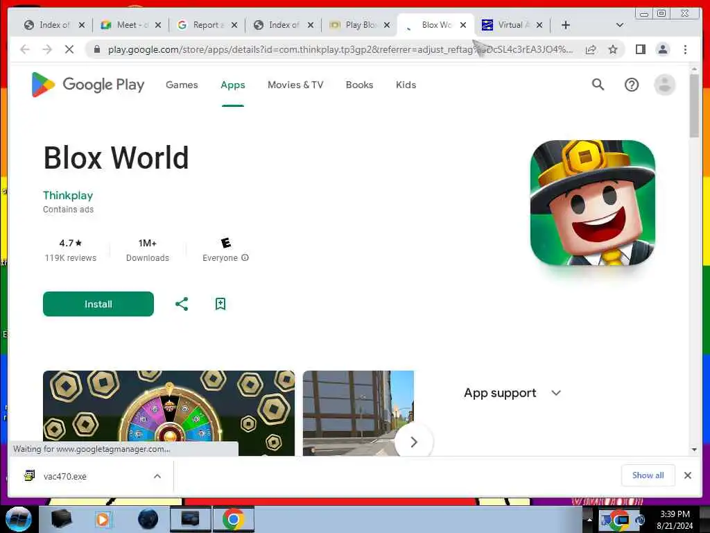Launch Chrome from the taskbar
This screenshot has height=533, width=710.
(x=233, y=519)
